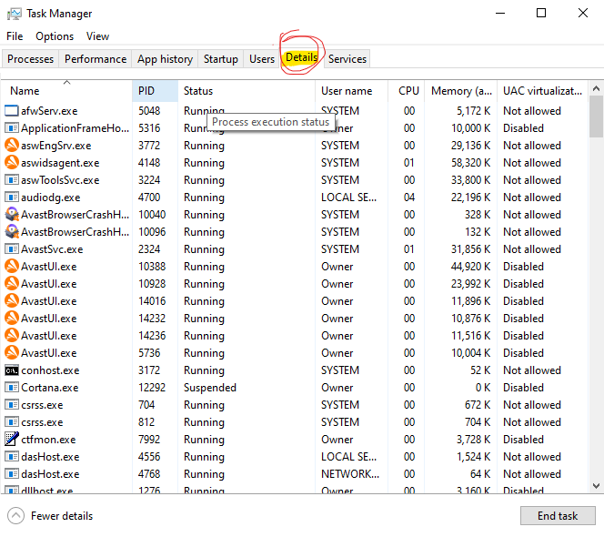This screenshot has height=537, width=604.
Task: Click the afwServ.exe window icon
Action: 12,111
